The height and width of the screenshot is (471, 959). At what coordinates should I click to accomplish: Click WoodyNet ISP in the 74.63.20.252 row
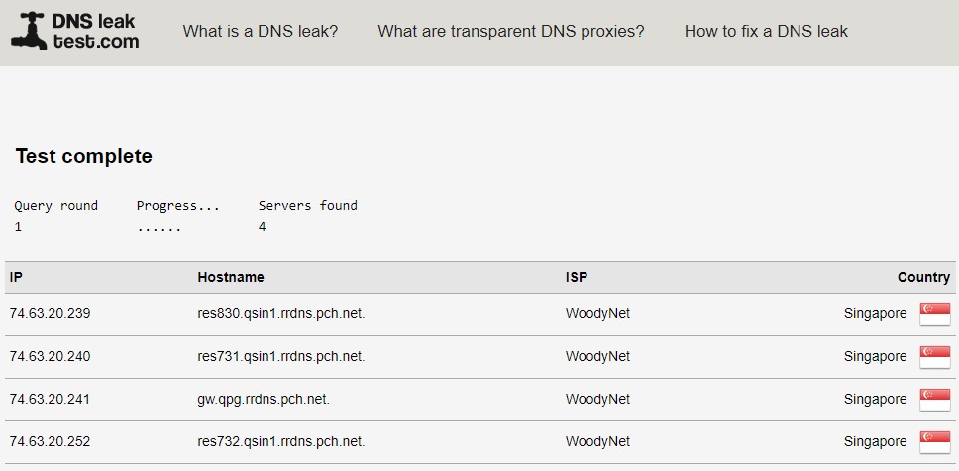[x=597, y=442]
